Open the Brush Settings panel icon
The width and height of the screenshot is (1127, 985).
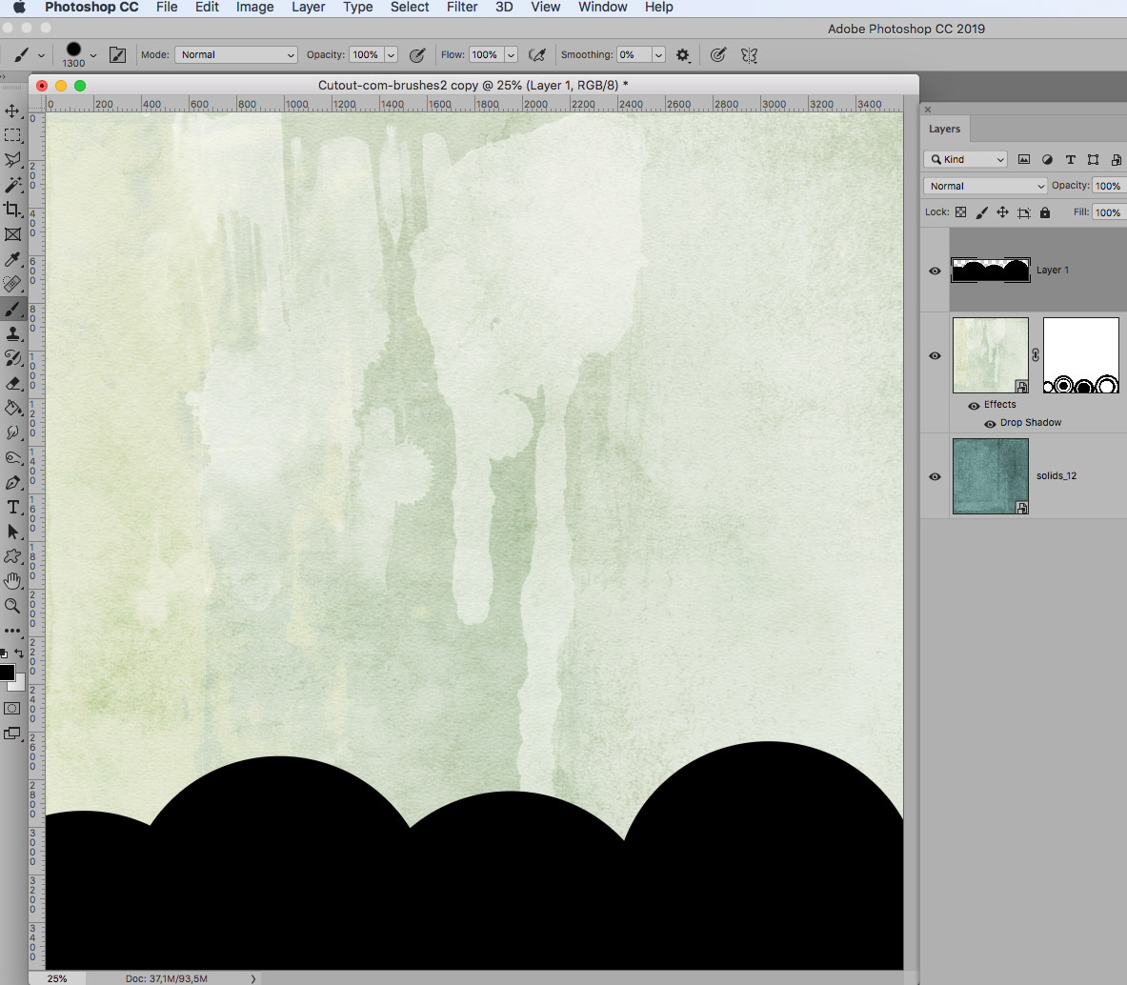click(117, 54)
